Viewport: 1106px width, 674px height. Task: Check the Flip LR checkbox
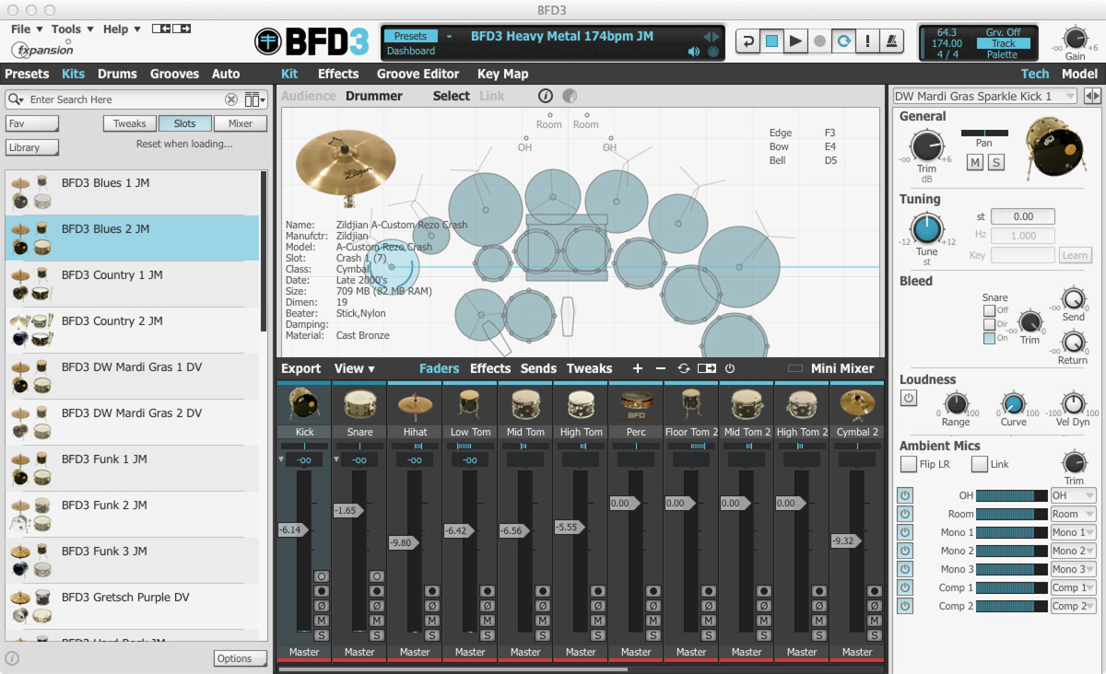point(909,464)
